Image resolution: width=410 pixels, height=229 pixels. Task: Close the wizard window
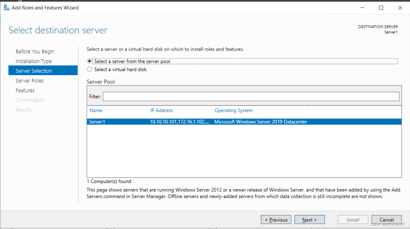(x=400, y=8)
